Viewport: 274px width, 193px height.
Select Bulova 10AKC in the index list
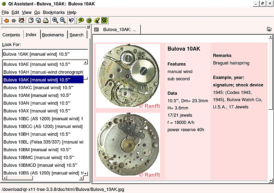(x=37, y=87)
